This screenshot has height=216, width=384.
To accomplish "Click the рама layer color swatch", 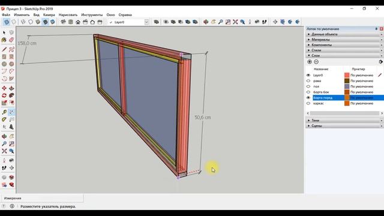I will 347,81.
